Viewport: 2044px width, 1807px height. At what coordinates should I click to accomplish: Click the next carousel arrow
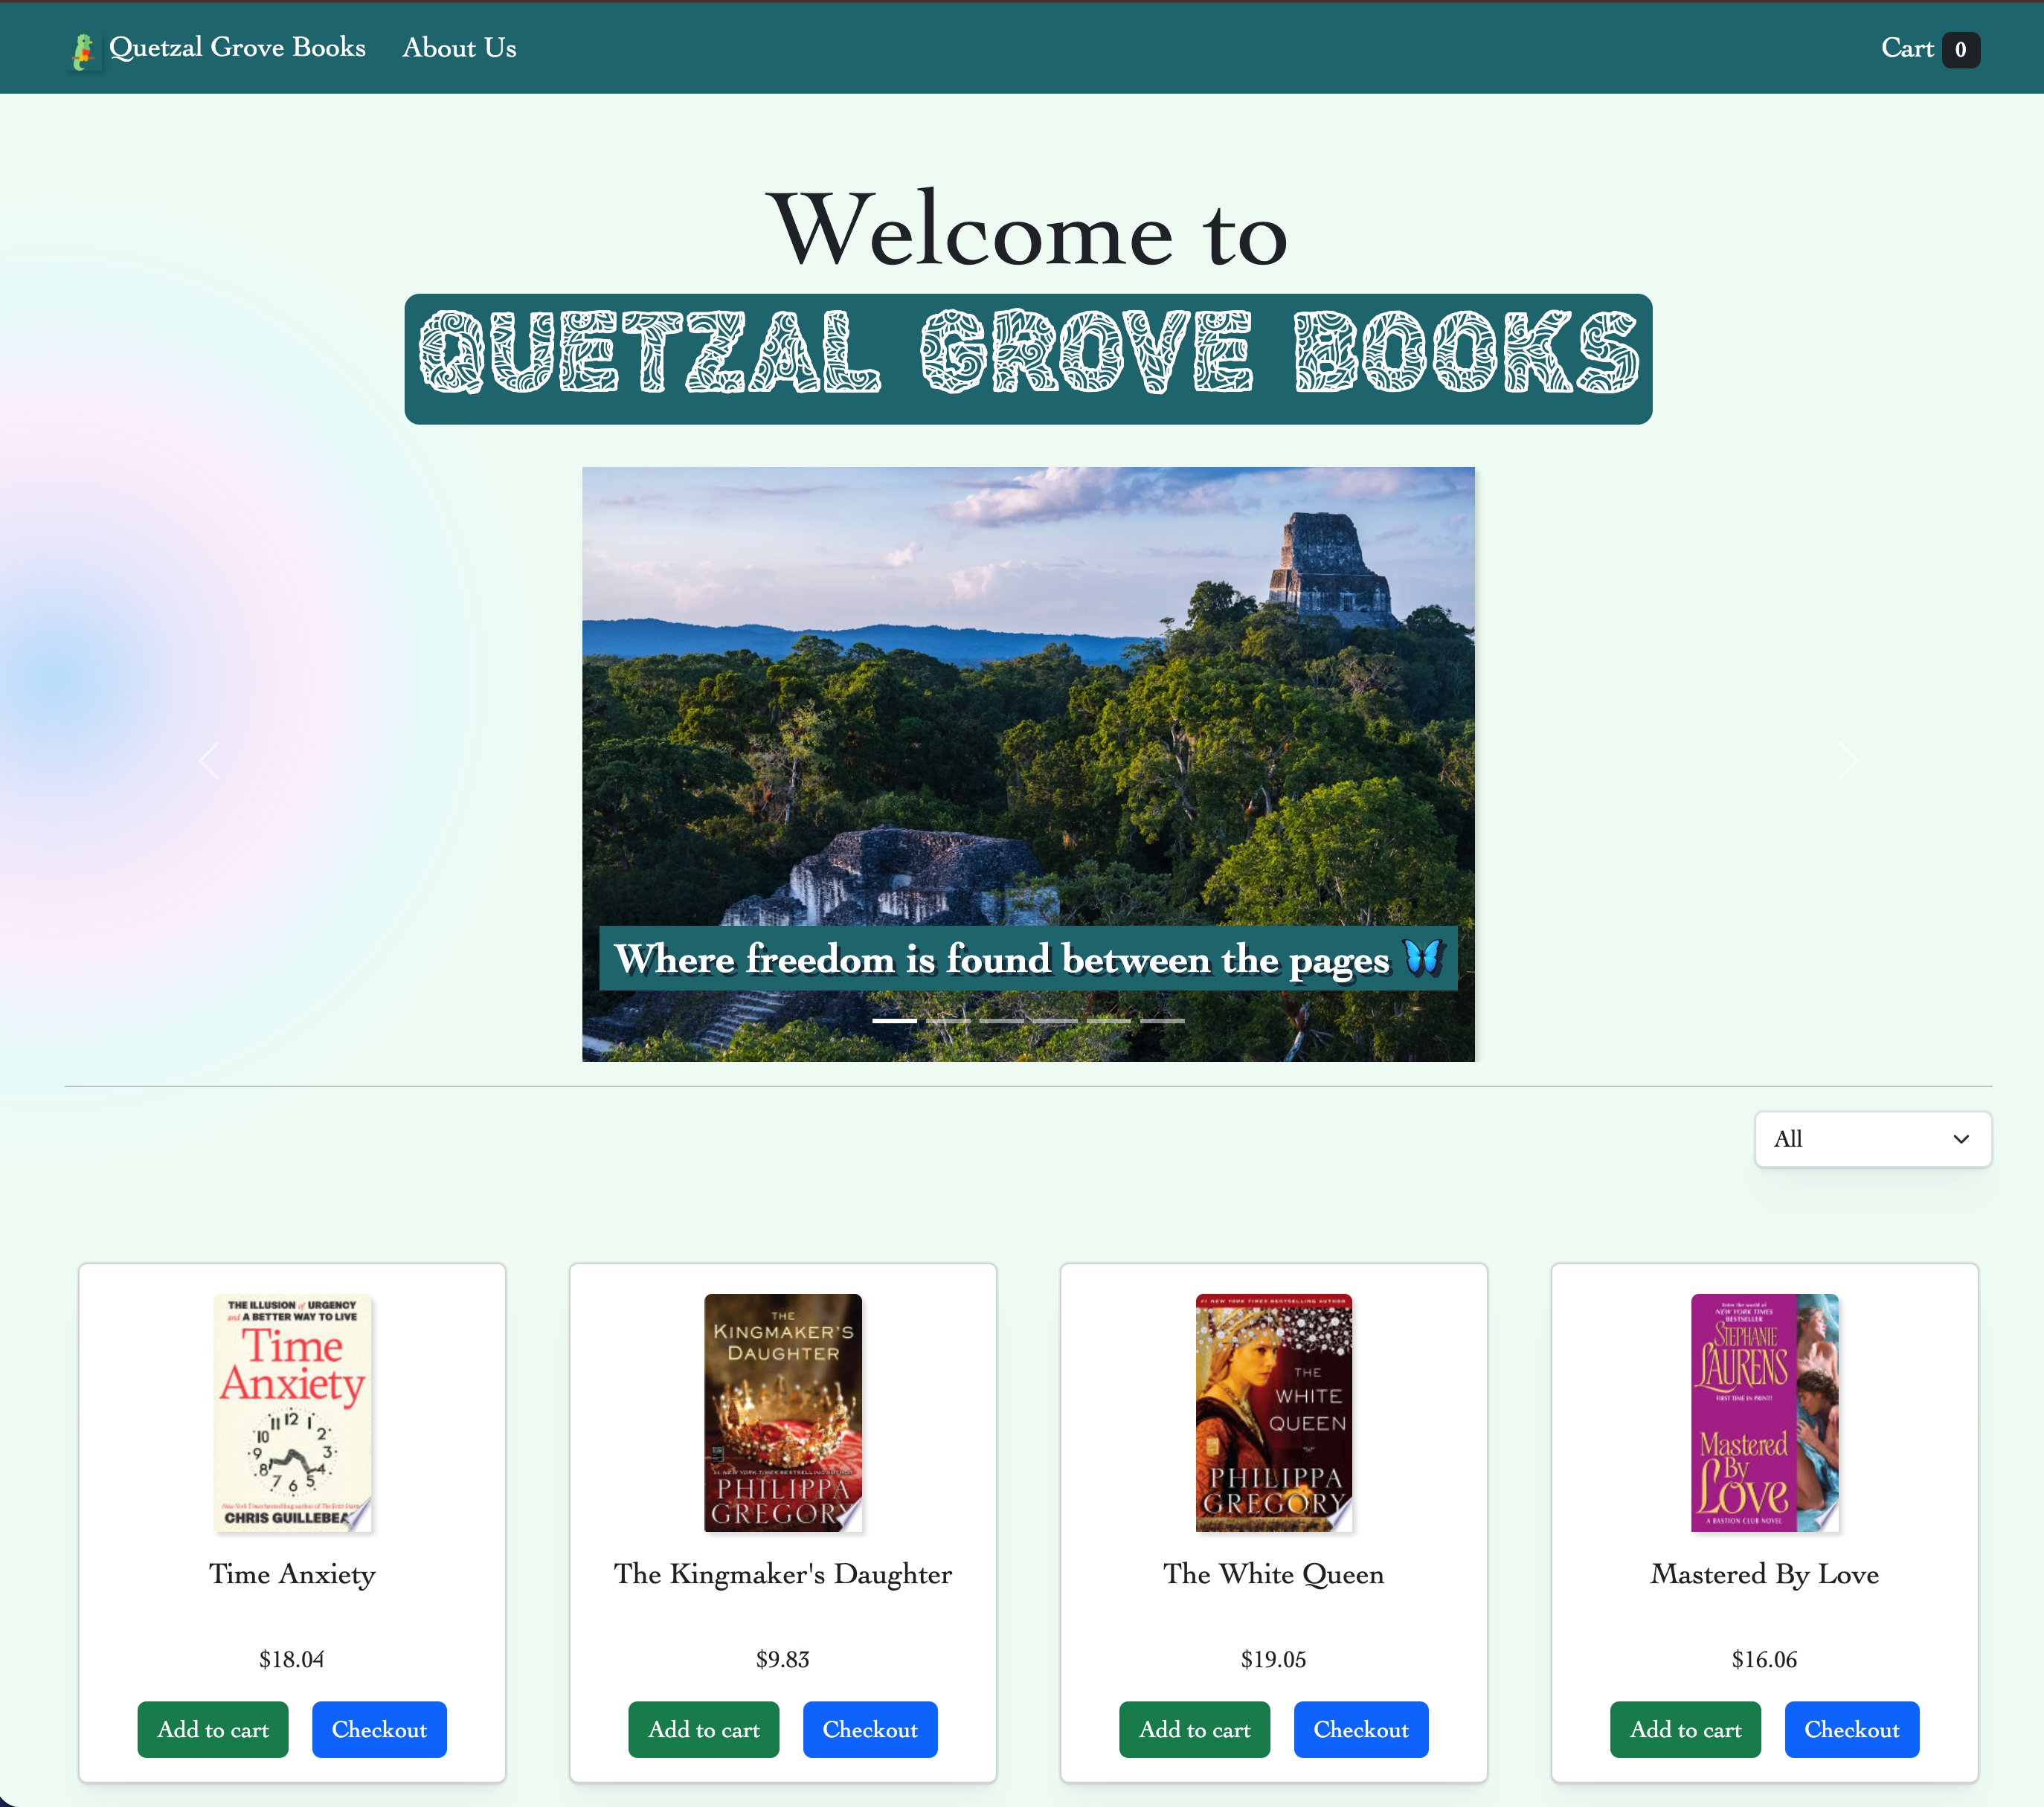tap(1849, 761)
